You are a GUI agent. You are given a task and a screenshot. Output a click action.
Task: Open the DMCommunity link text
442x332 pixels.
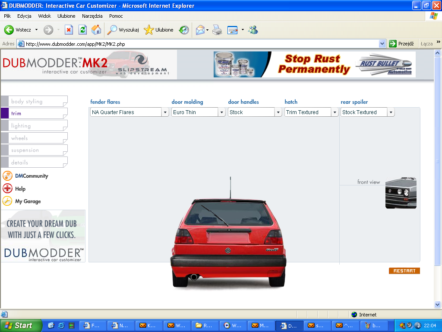coord(32,176)
